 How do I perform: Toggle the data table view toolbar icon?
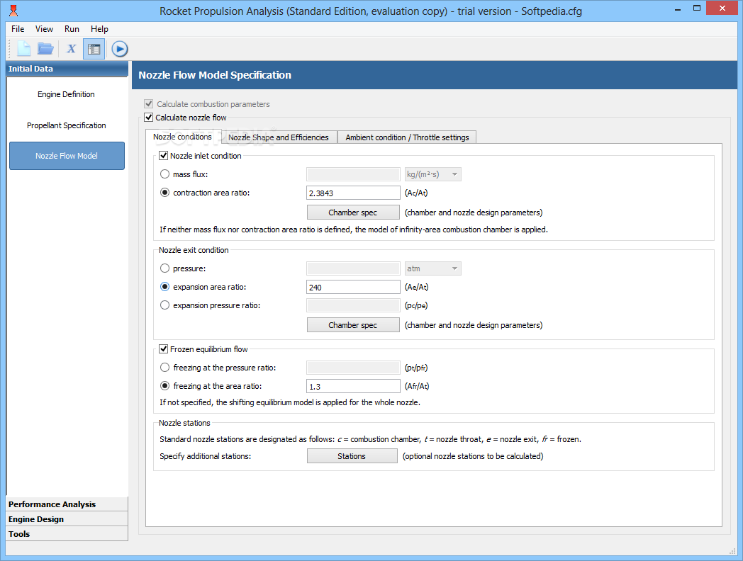coord(94,49)
